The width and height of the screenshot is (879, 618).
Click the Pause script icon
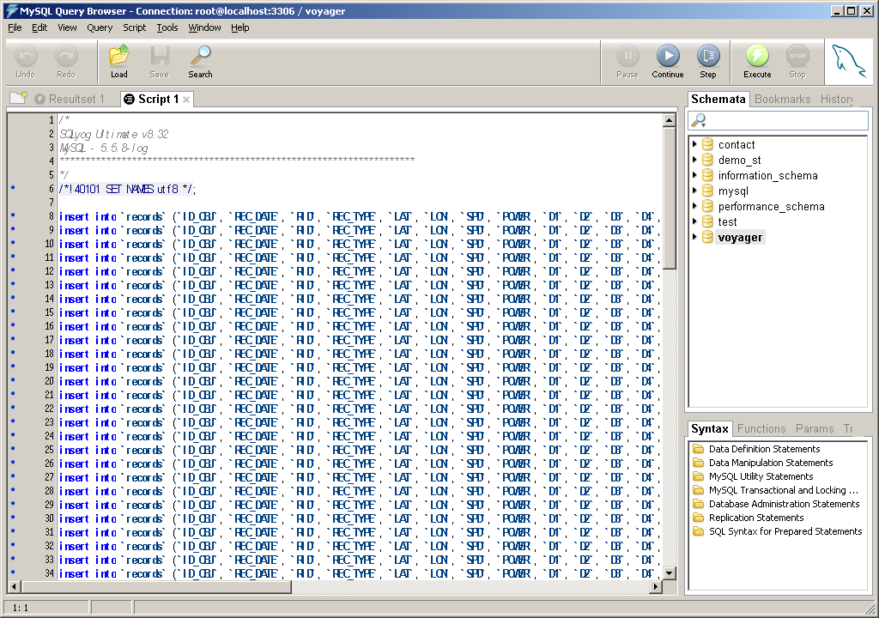pyautogui.click(x=627, y=56)
